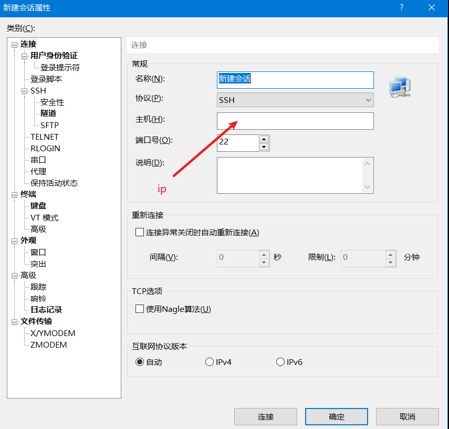Select VT 模式 in the tree

tap(45, 217)
